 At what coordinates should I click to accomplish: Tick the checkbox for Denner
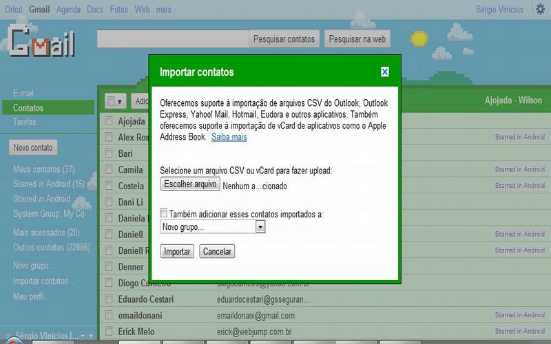tap(109, 266)
